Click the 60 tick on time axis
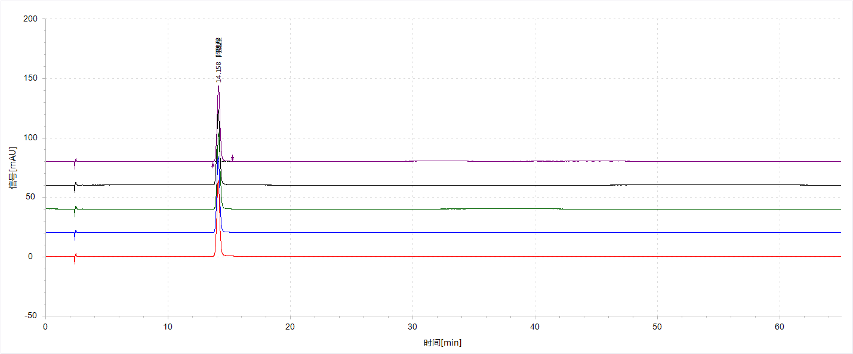This screenshot has width=853, height=354. (x=779, y=327)
